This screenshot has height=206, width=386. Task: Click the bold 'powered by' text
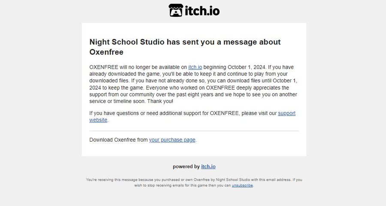point(186,167)
